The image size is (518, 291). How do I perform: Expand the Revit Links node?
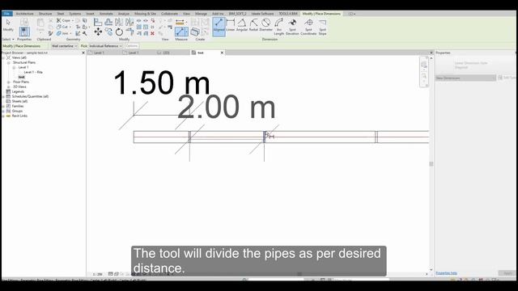click(x=3, y=116)
